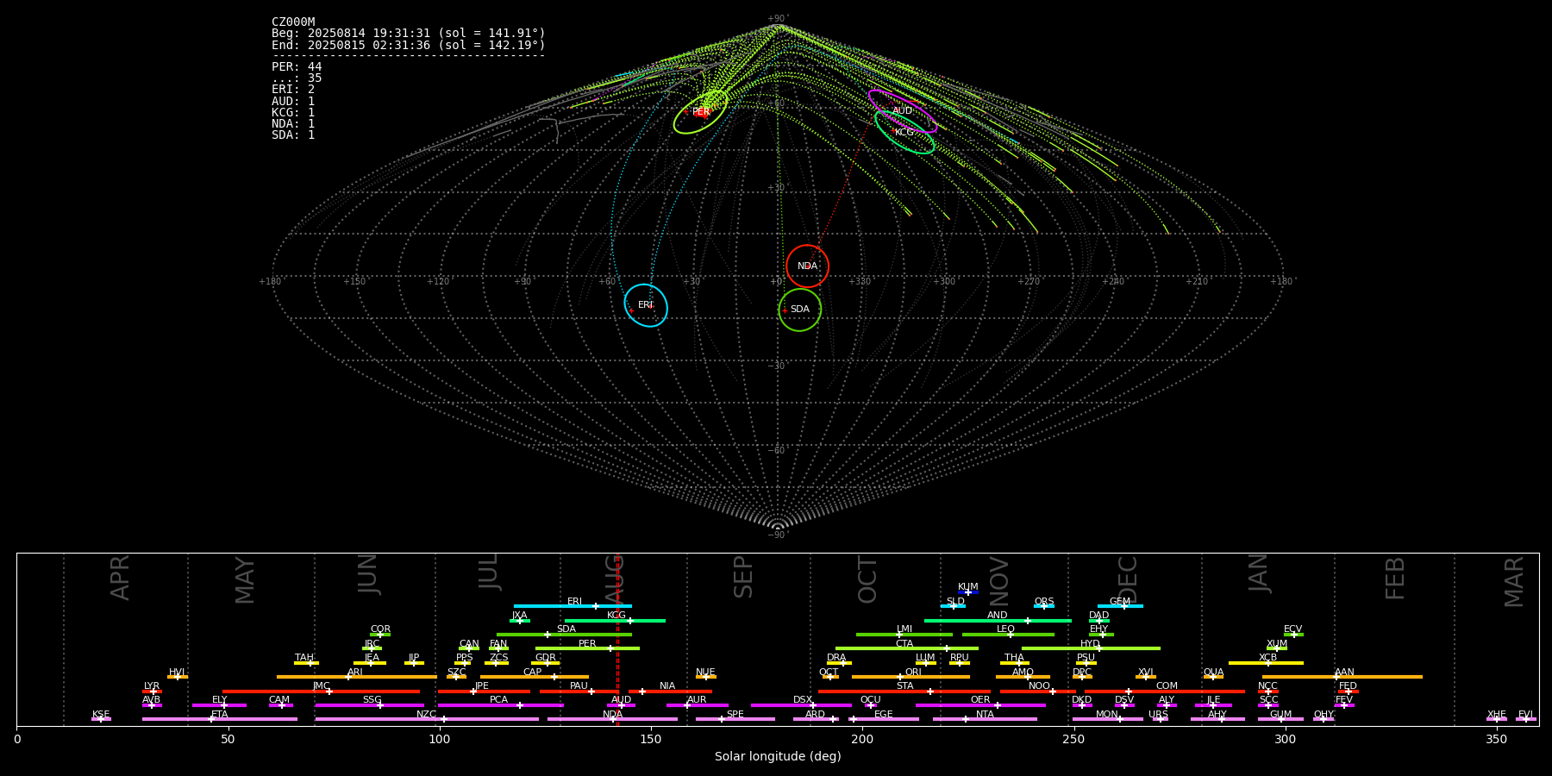
Task: Click the ORS shower bar in timeline
Action: (x=1044, y=606)
